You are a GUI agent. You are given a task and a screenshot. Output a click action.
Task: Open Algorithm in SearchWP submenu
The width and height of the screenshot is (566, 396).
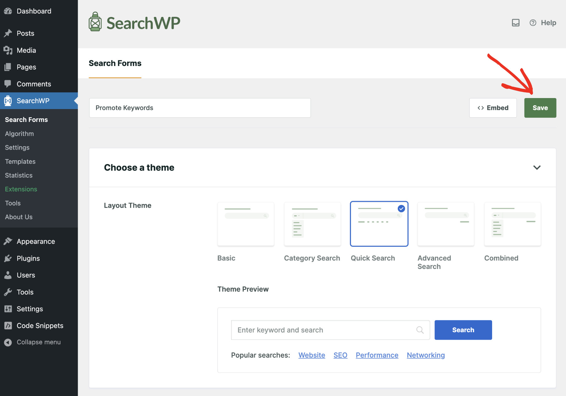[19, 134]
